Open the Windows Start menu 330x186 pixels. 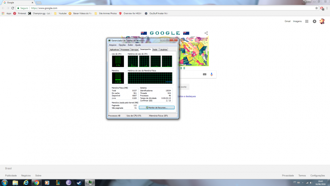[x=4, y=182]
